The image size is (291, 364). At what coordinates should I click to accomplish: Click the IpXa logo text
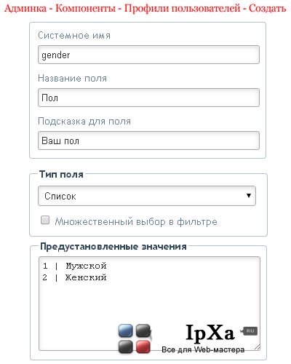[x=210, y=333]
